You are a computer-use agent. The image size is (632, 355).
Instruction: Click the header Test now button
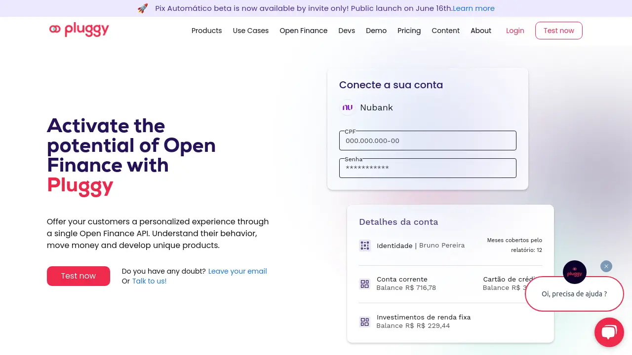[x=559, y=31]
